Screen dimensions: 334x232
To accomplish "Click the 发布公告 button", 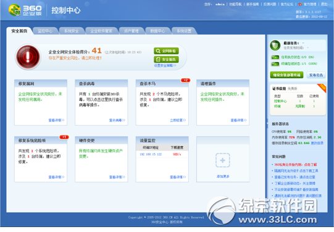I will click(x=316, y=75).
